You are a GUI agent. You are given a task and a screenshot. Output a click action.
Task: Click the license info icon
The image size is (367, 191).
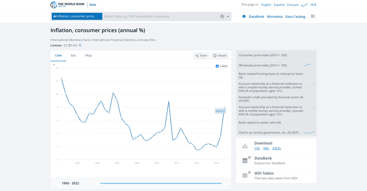point(80,45)
